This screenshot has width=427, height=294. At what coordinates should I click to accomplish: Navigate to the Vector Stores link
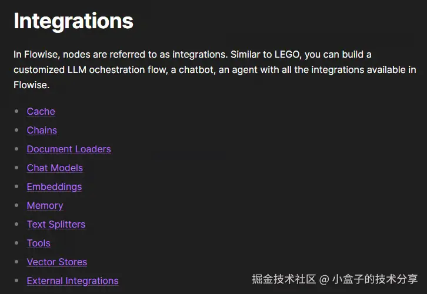(x=56, y=262)
